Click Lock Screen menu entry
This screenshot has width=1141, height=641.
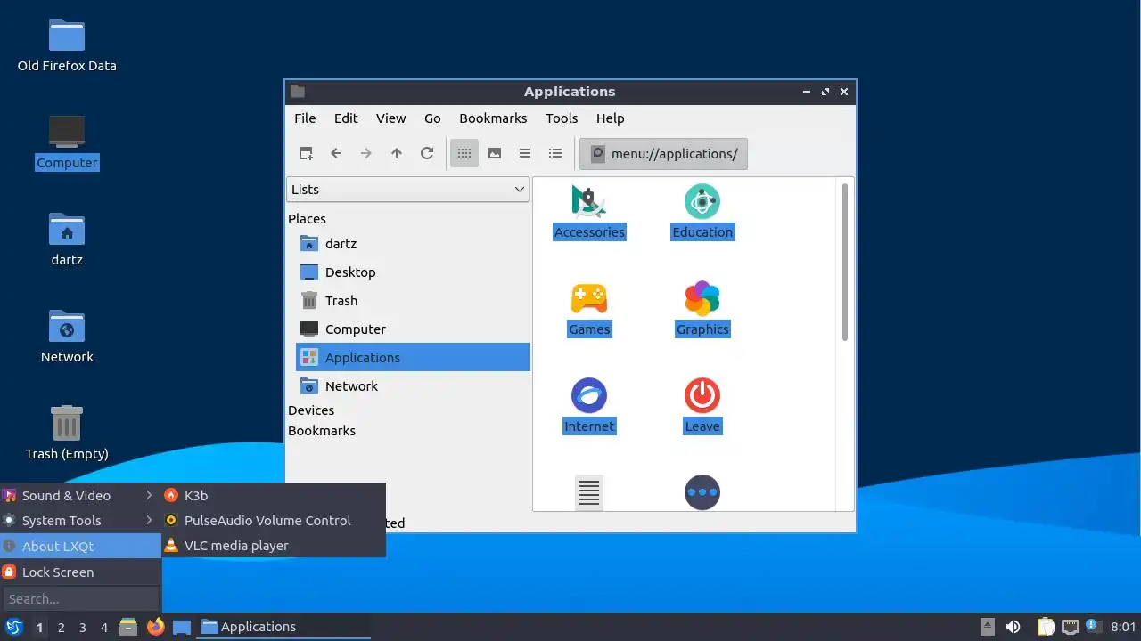tap(80, 572)
